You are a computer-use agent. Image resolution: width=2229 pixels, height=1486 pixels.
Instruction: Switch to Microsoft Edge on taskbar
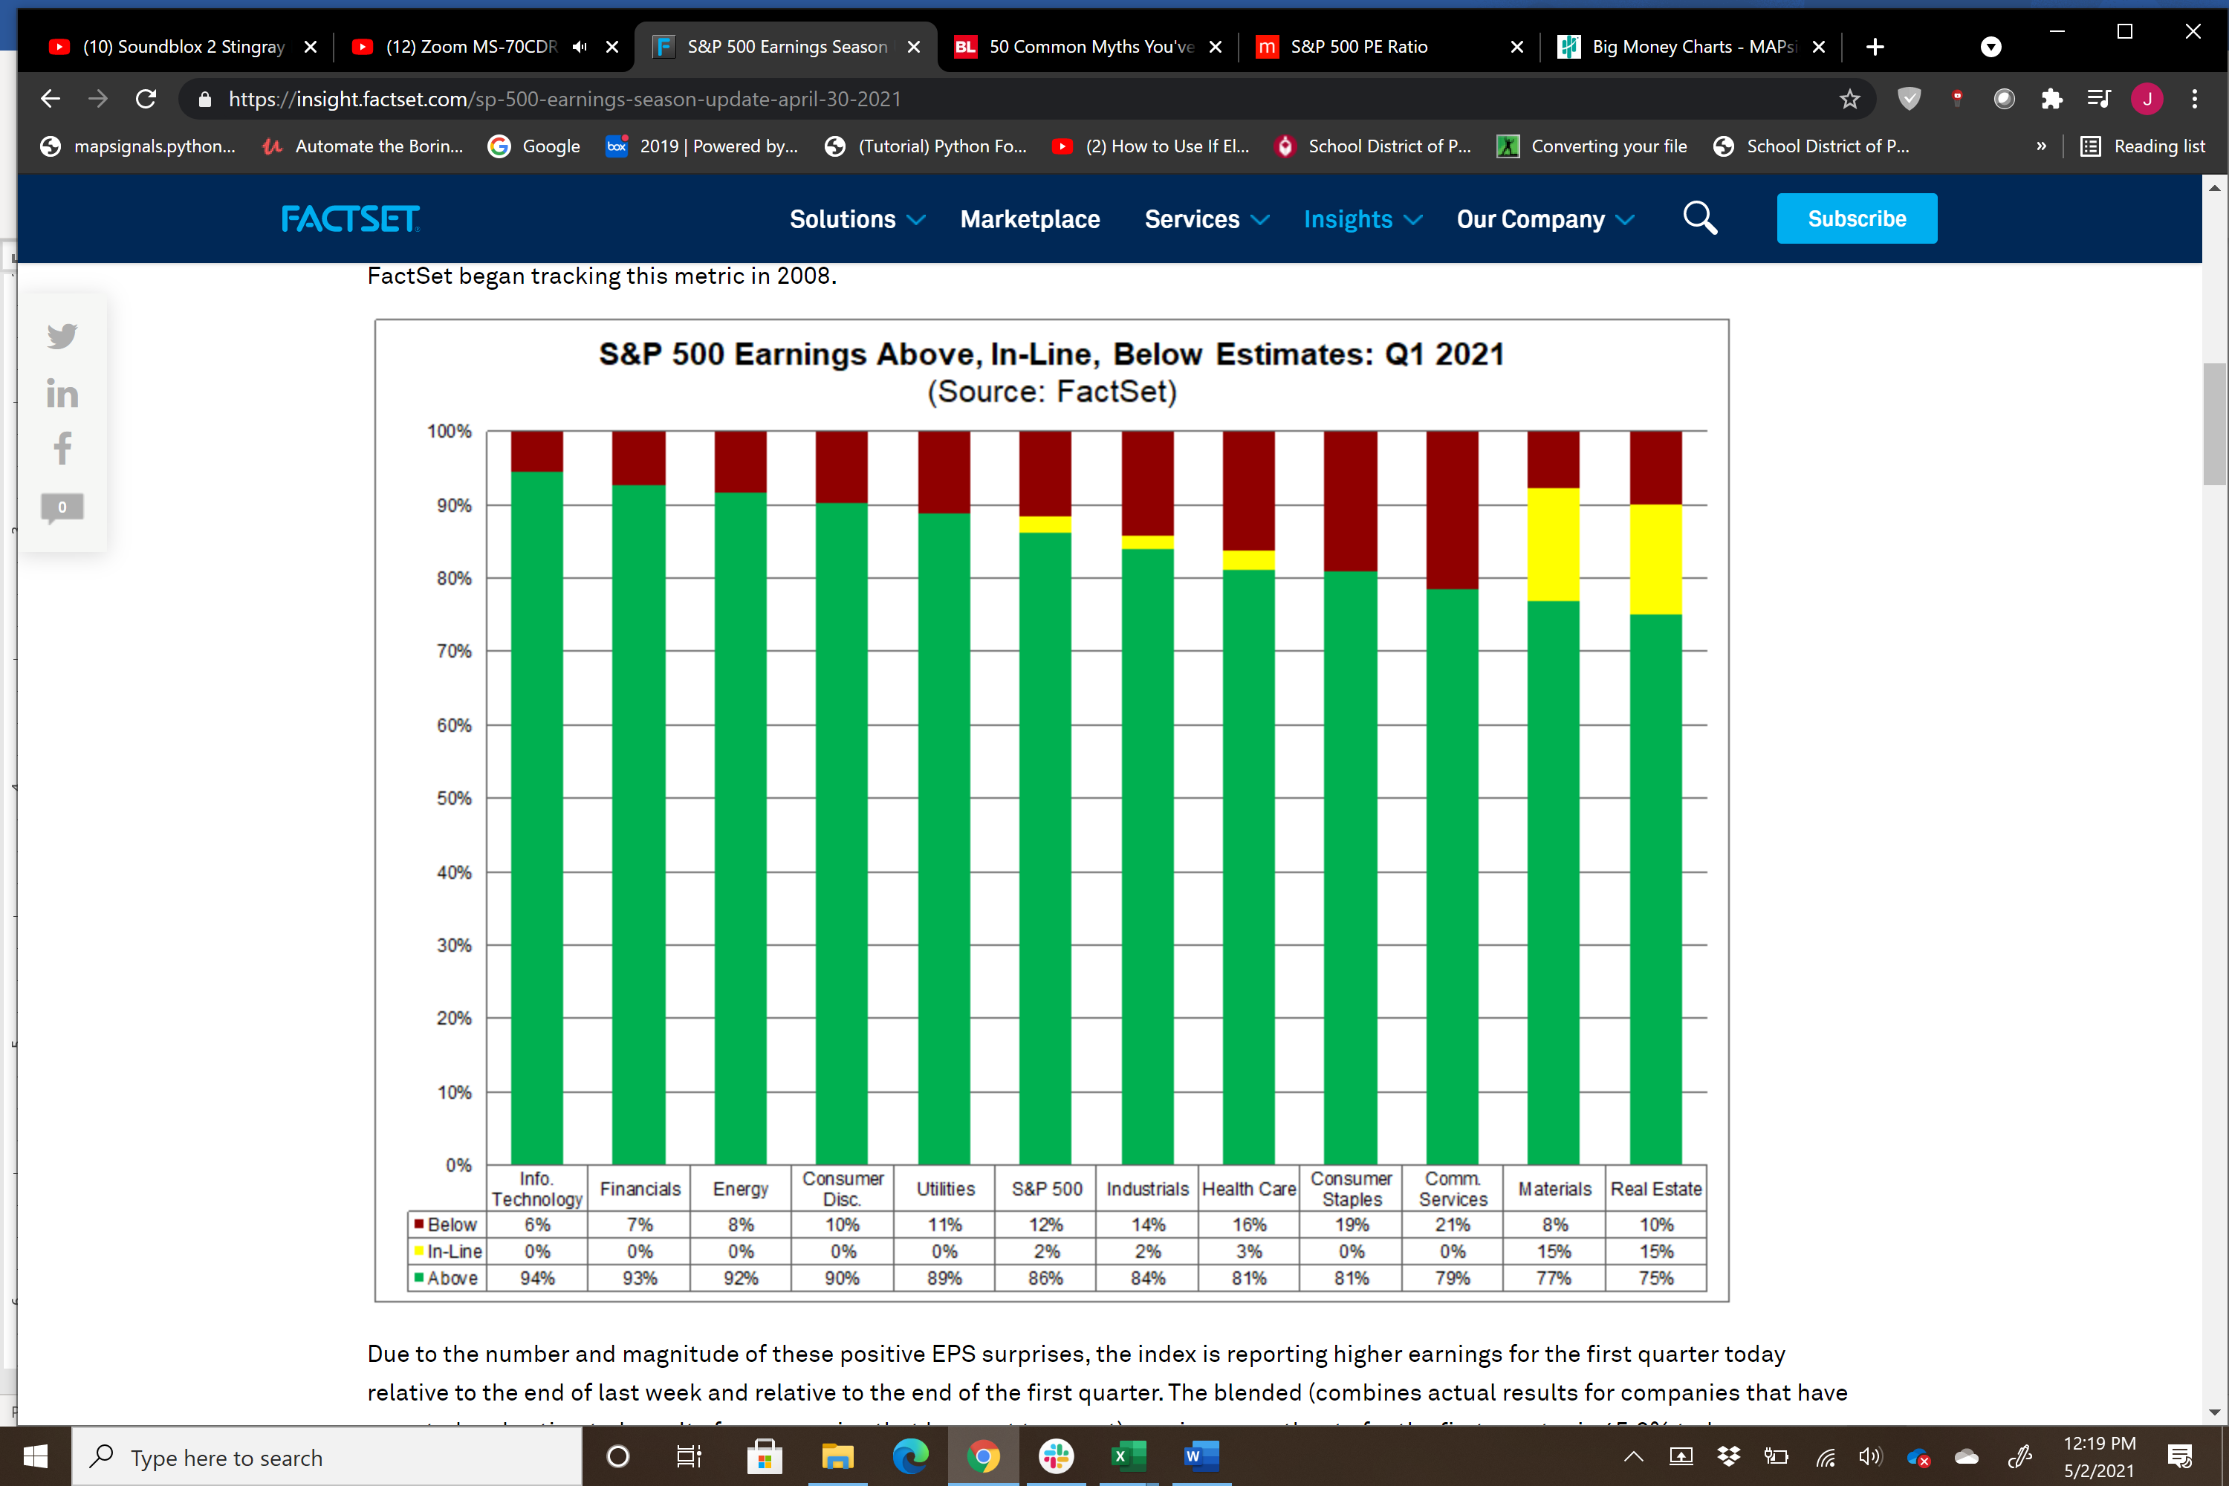(909, 1456)
